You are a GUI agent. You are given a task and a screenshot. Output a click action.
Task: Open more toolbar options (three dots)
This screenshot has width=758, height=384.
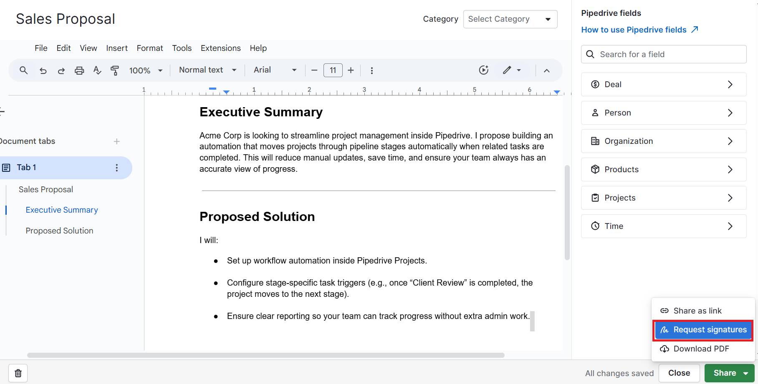371,70
